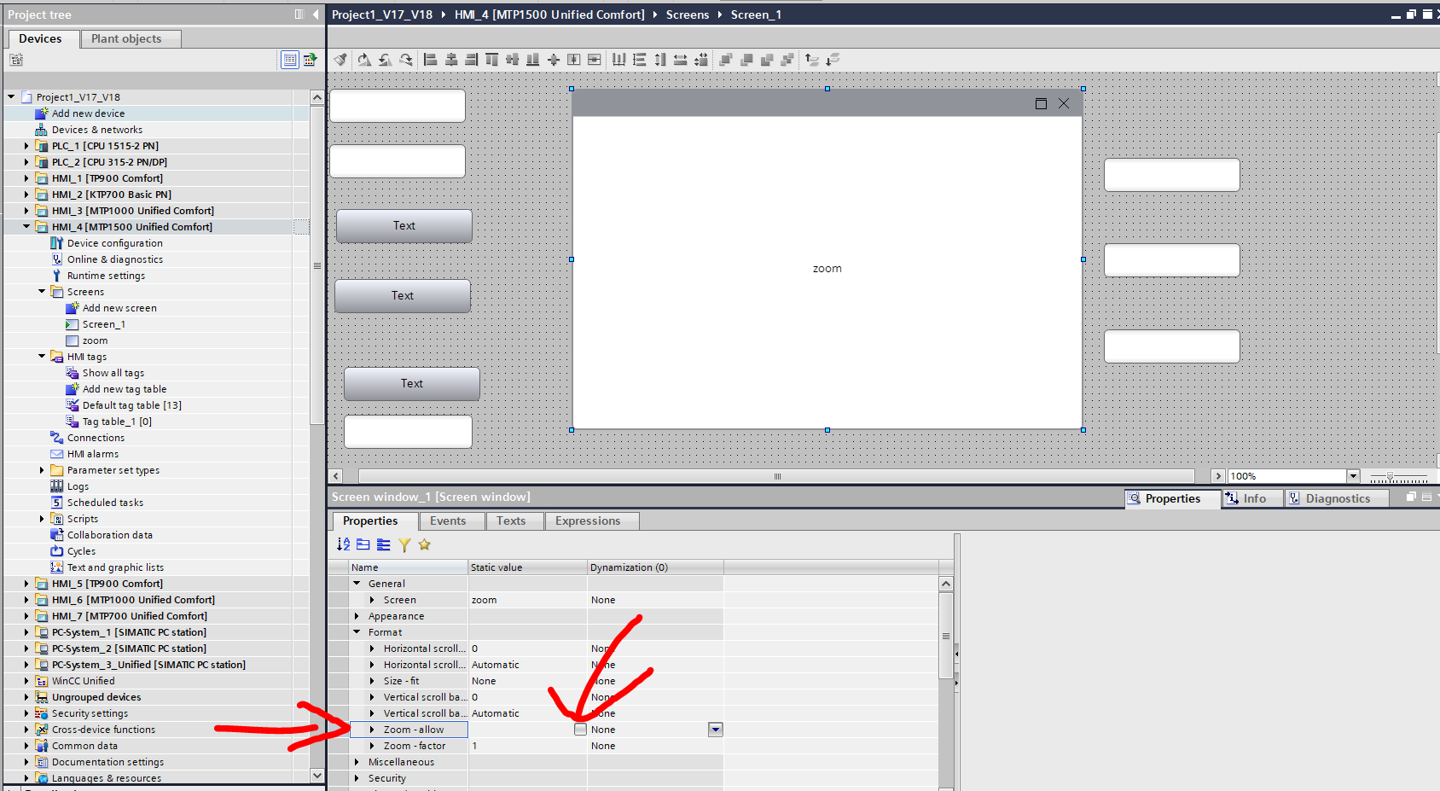Switch to the Info inspector tab

click(1254, 498)
